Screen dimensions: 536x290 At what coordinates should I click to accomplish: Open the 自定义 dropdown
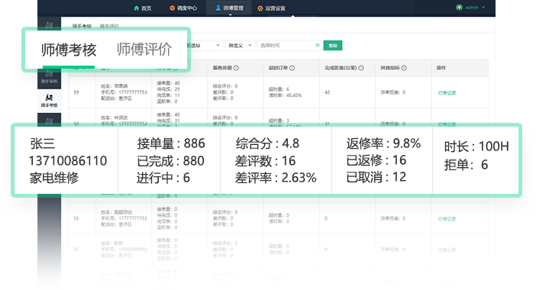pyautogui.click(x=240, y=46)
